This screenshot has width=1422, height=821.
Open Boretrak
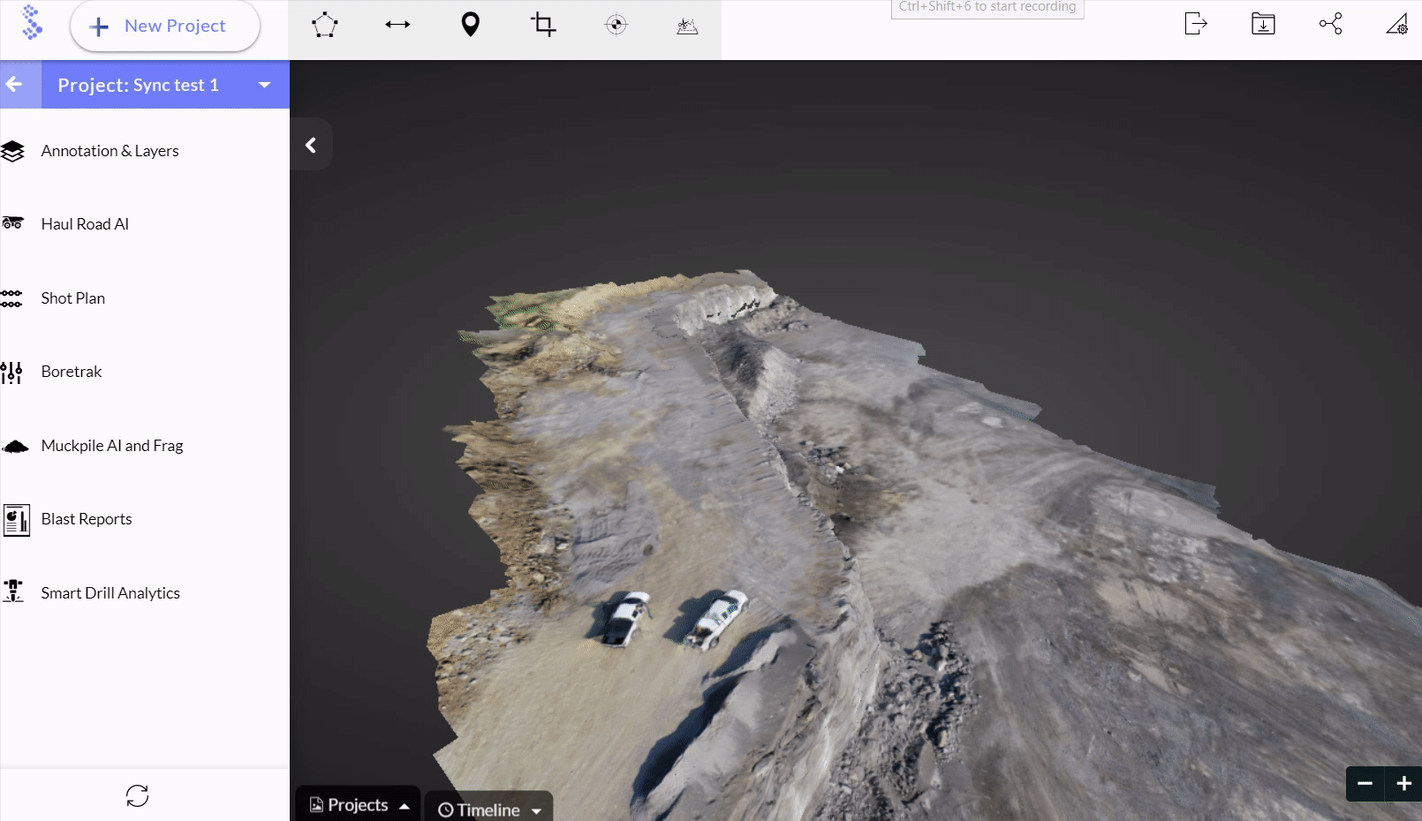click(72, 372)
